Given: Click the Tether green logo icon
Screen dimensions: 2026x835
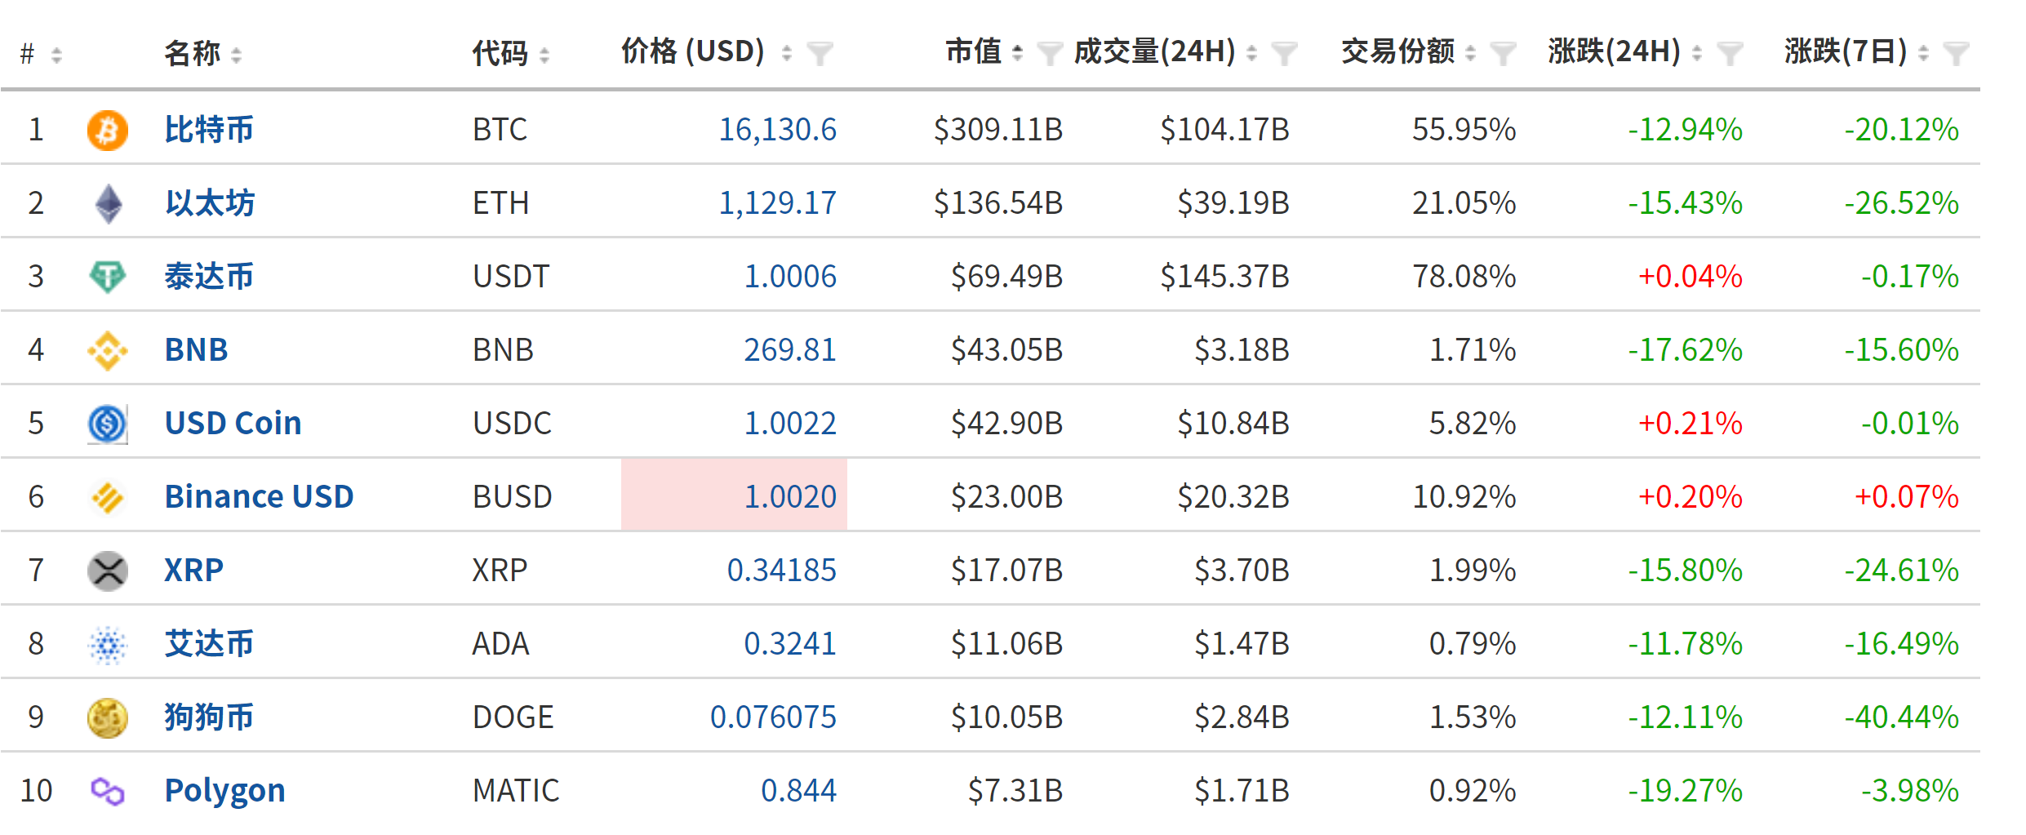Looking at the screenshot, I should click(x=107, y=277).
